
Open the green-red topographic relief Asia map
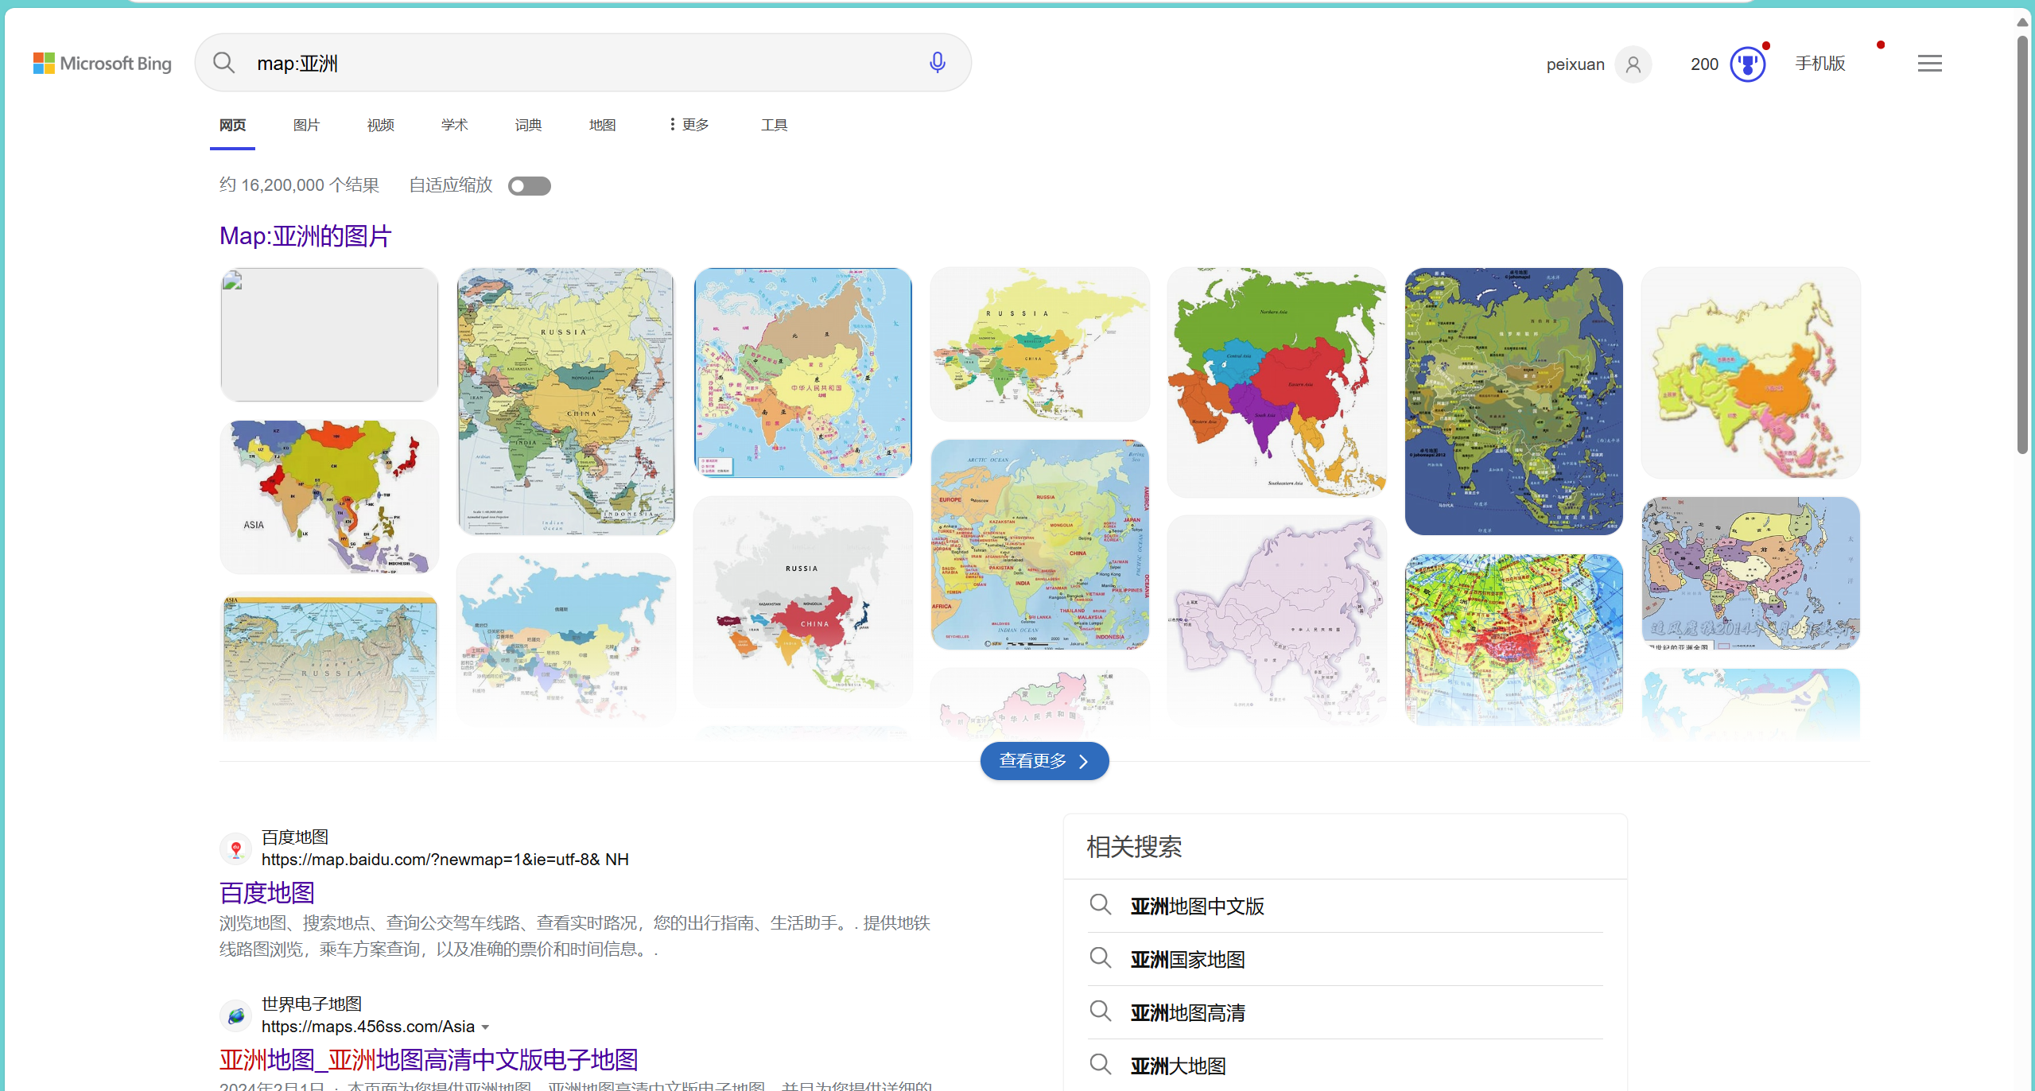[1514, 639]
